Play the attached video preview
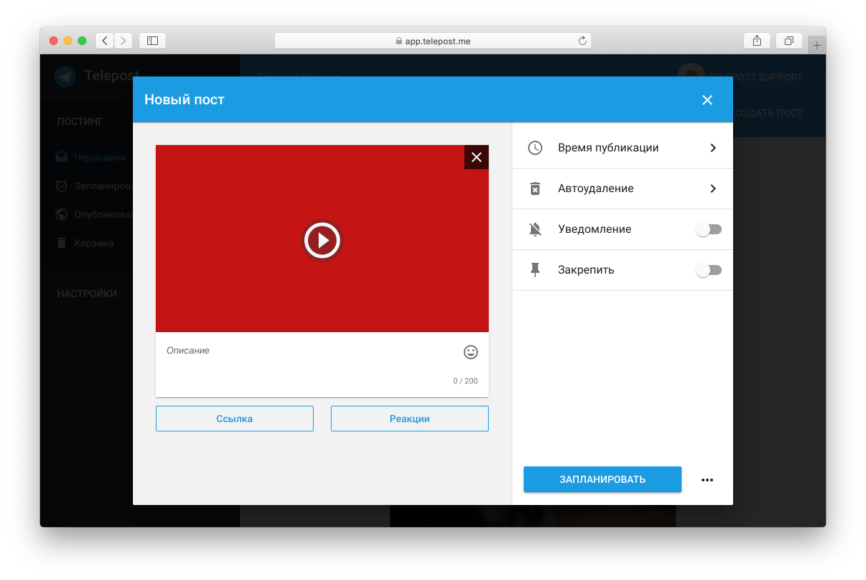The height and width of the screenshot is (580, 866). (x=322, y=240)
